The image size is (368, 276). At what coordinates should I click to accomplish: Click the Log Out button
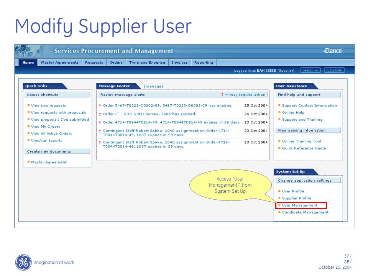pyautogui.click(x=334, y=70)
